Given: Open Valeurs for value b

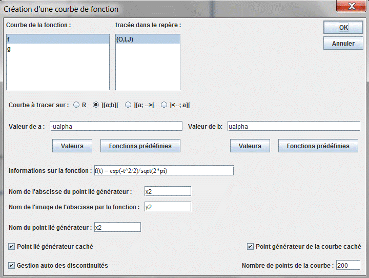Looking at the screenshot, I should (250, 146).
